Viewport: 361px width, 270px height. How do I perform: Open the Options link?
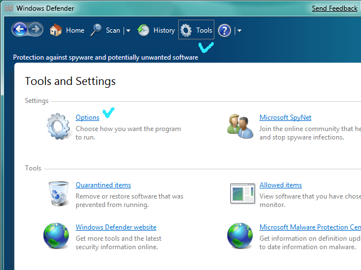tap(87, 118)
